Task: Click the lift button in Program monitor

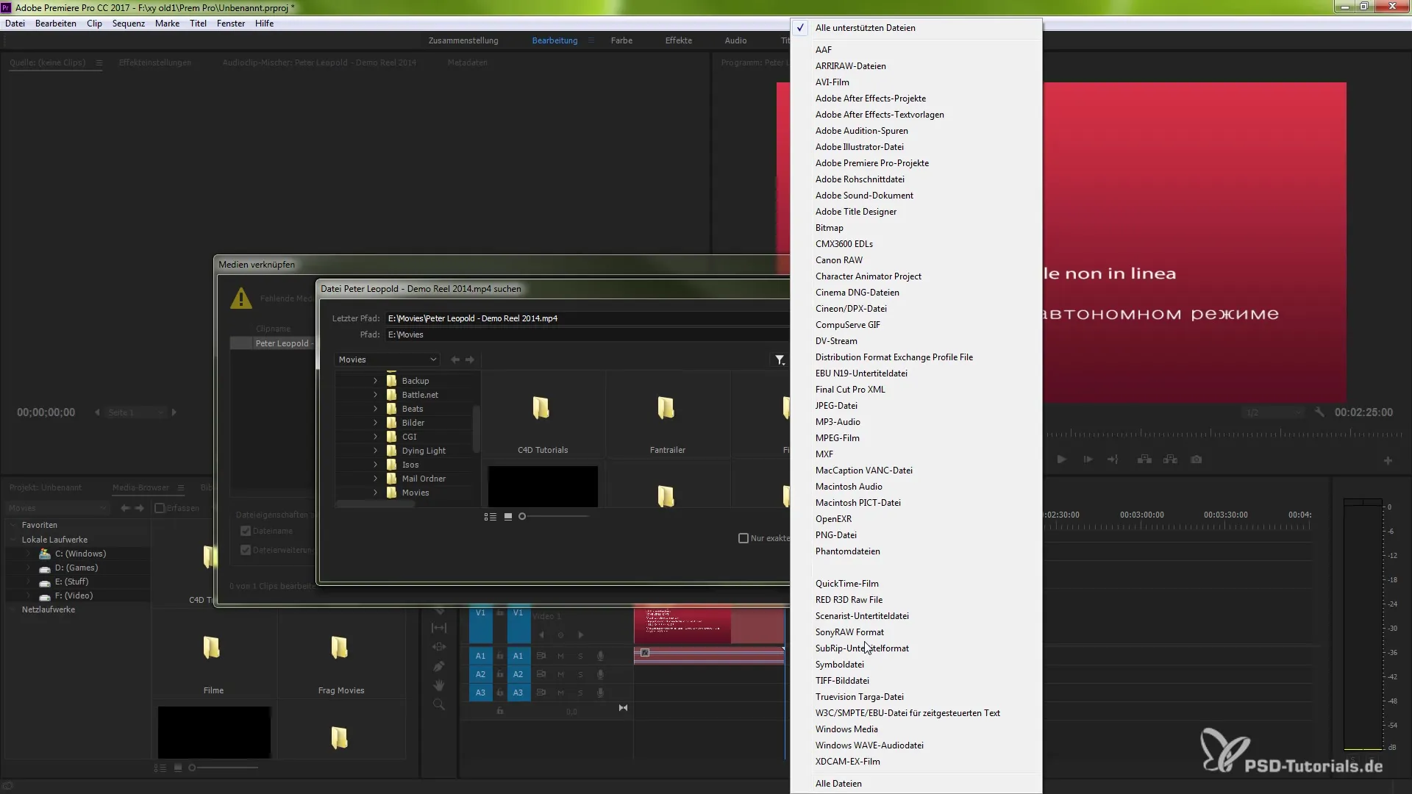Action: pos(1144,459)
